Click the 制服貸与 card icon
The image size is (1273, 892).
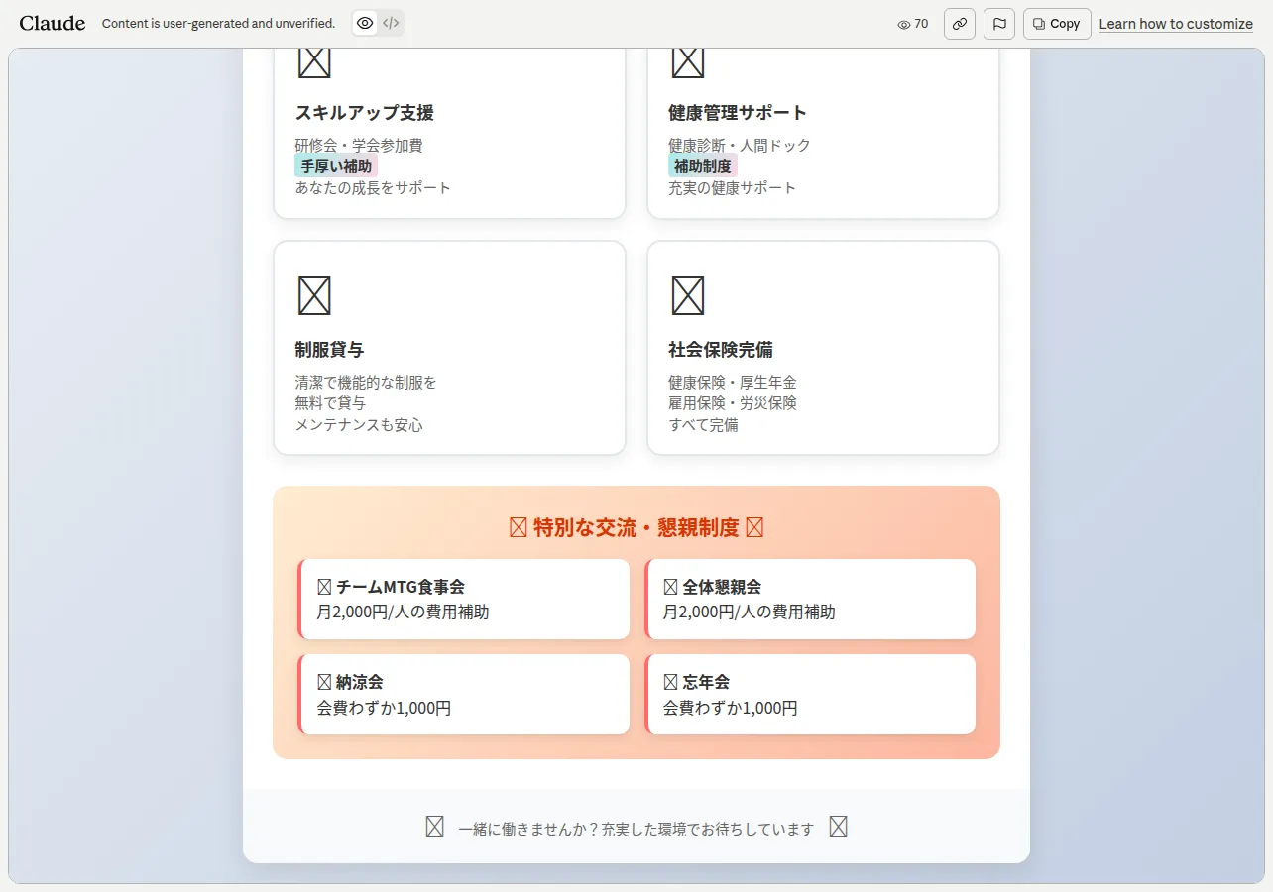point(314,295)
